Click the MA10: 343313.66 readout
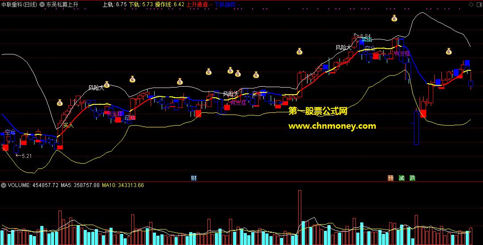483x245 pixels. pos(123,185)
